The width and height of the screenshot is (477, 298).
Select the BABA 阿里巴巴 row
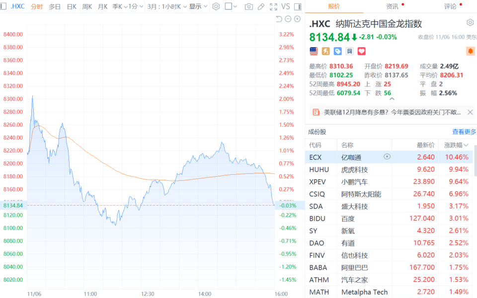coord(390,267)
